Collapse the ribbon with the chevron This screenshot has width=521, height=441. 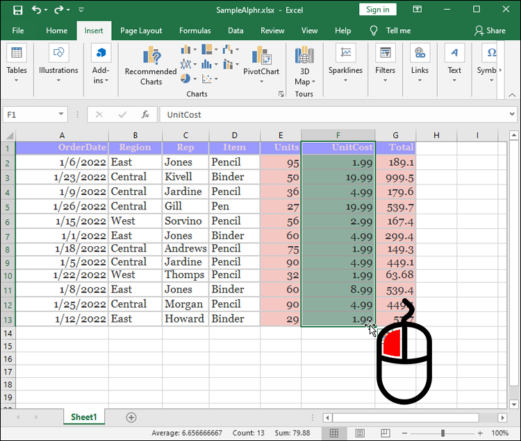tap(512, 95)
